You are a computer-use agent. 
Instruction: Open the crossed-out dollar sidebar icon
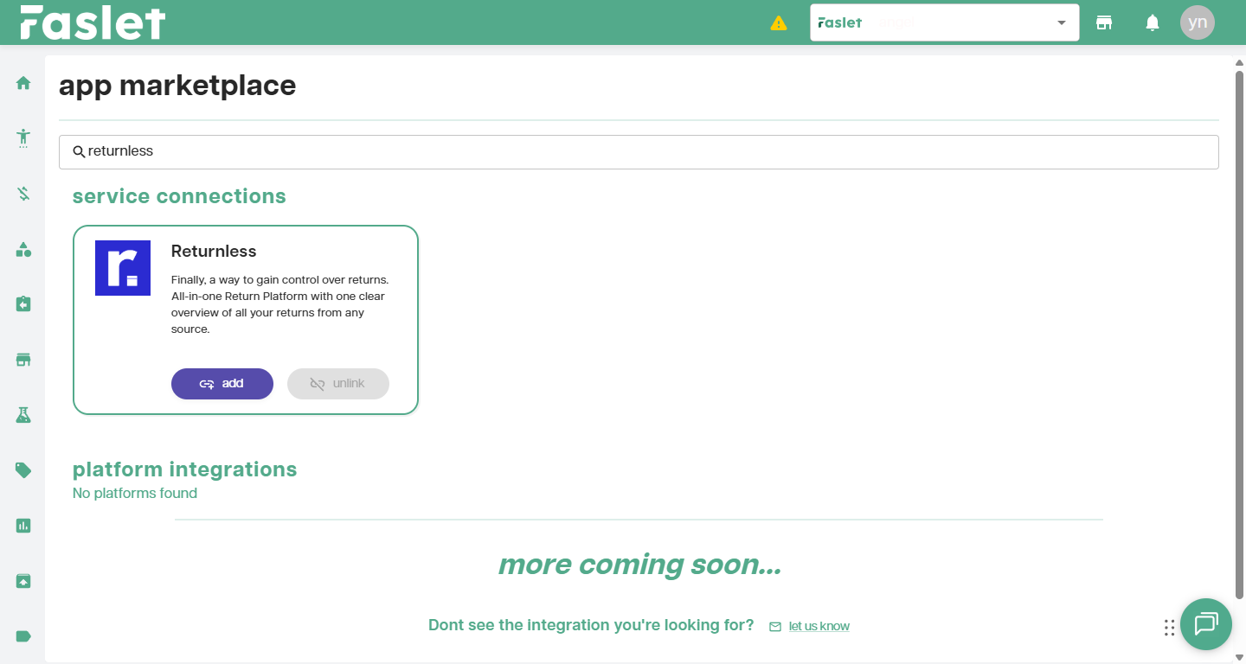tap(23, 194)
